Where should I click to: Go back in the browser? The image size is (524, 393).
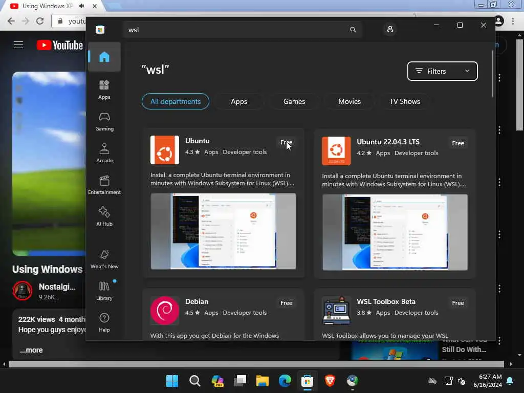11,21
